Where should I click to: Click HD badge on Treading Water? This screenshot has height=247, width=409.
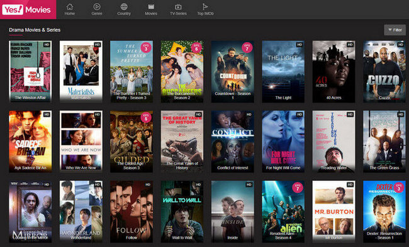pyautogui.click(x=350, y=114)
